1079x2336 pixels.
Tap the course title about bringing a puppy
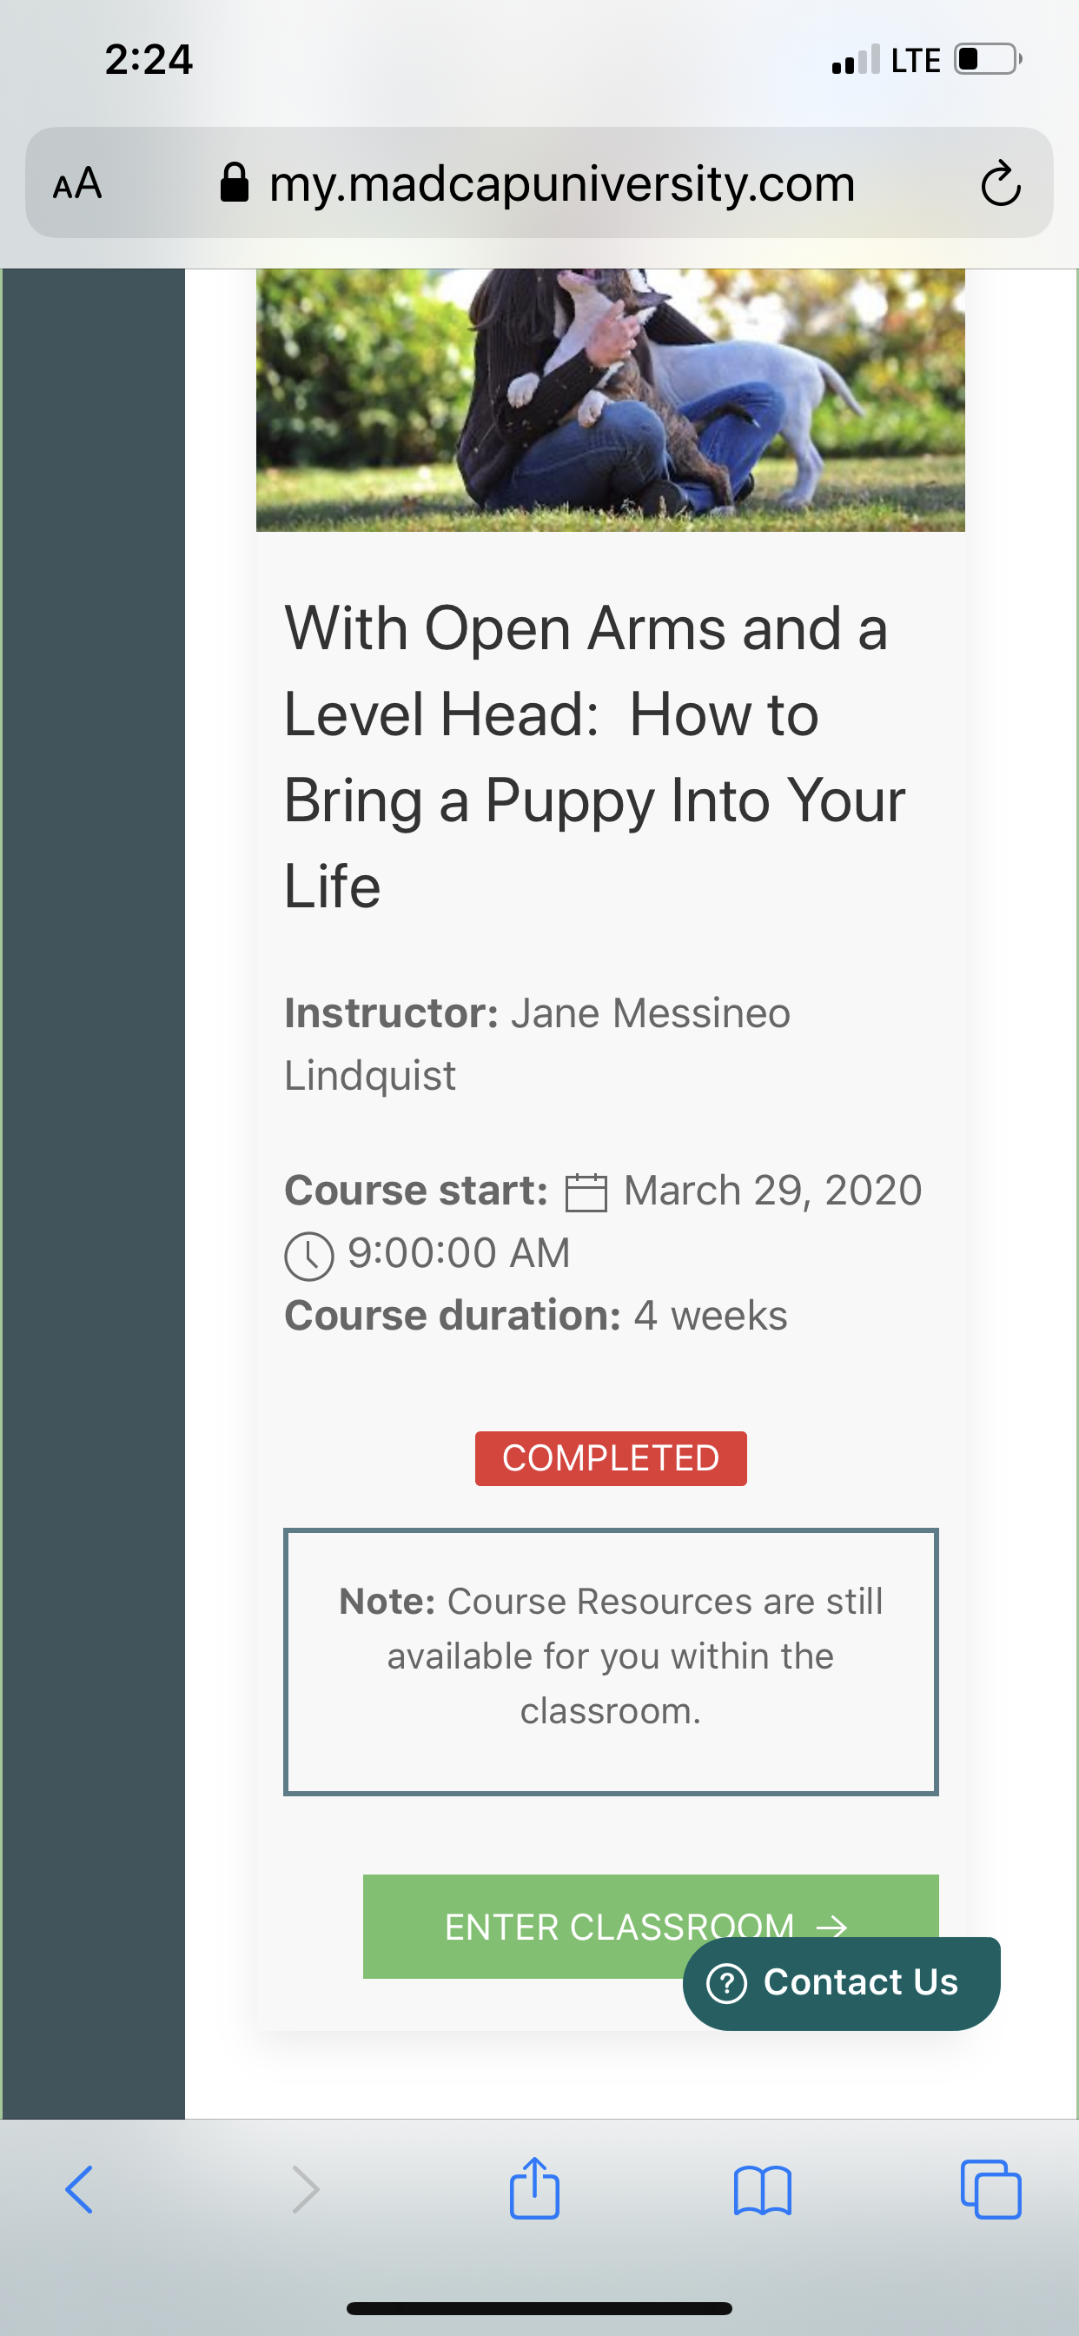[x=594, y=756]
